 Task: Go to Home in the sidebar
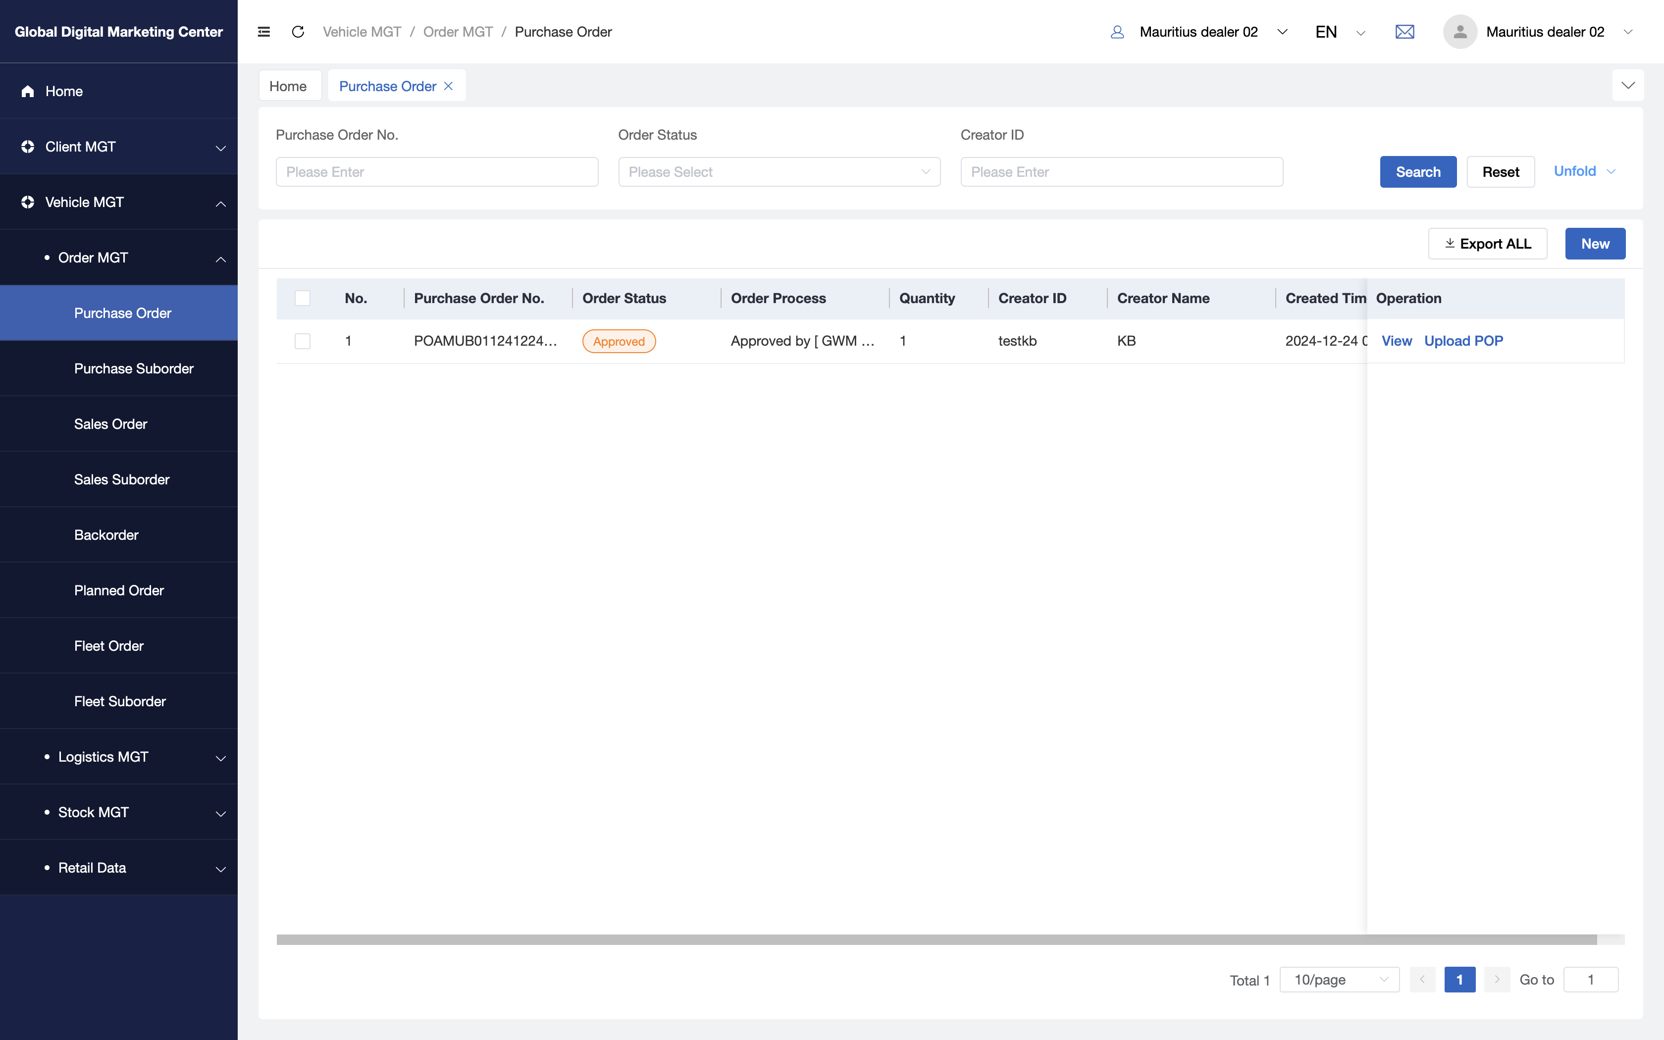(119, 92)
